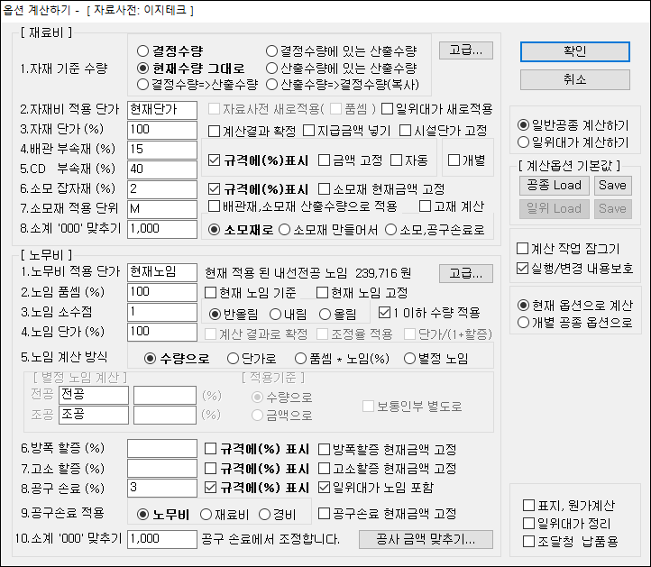Click the 공종 Load button
The image size is (651, 567).
pos(554,185)
